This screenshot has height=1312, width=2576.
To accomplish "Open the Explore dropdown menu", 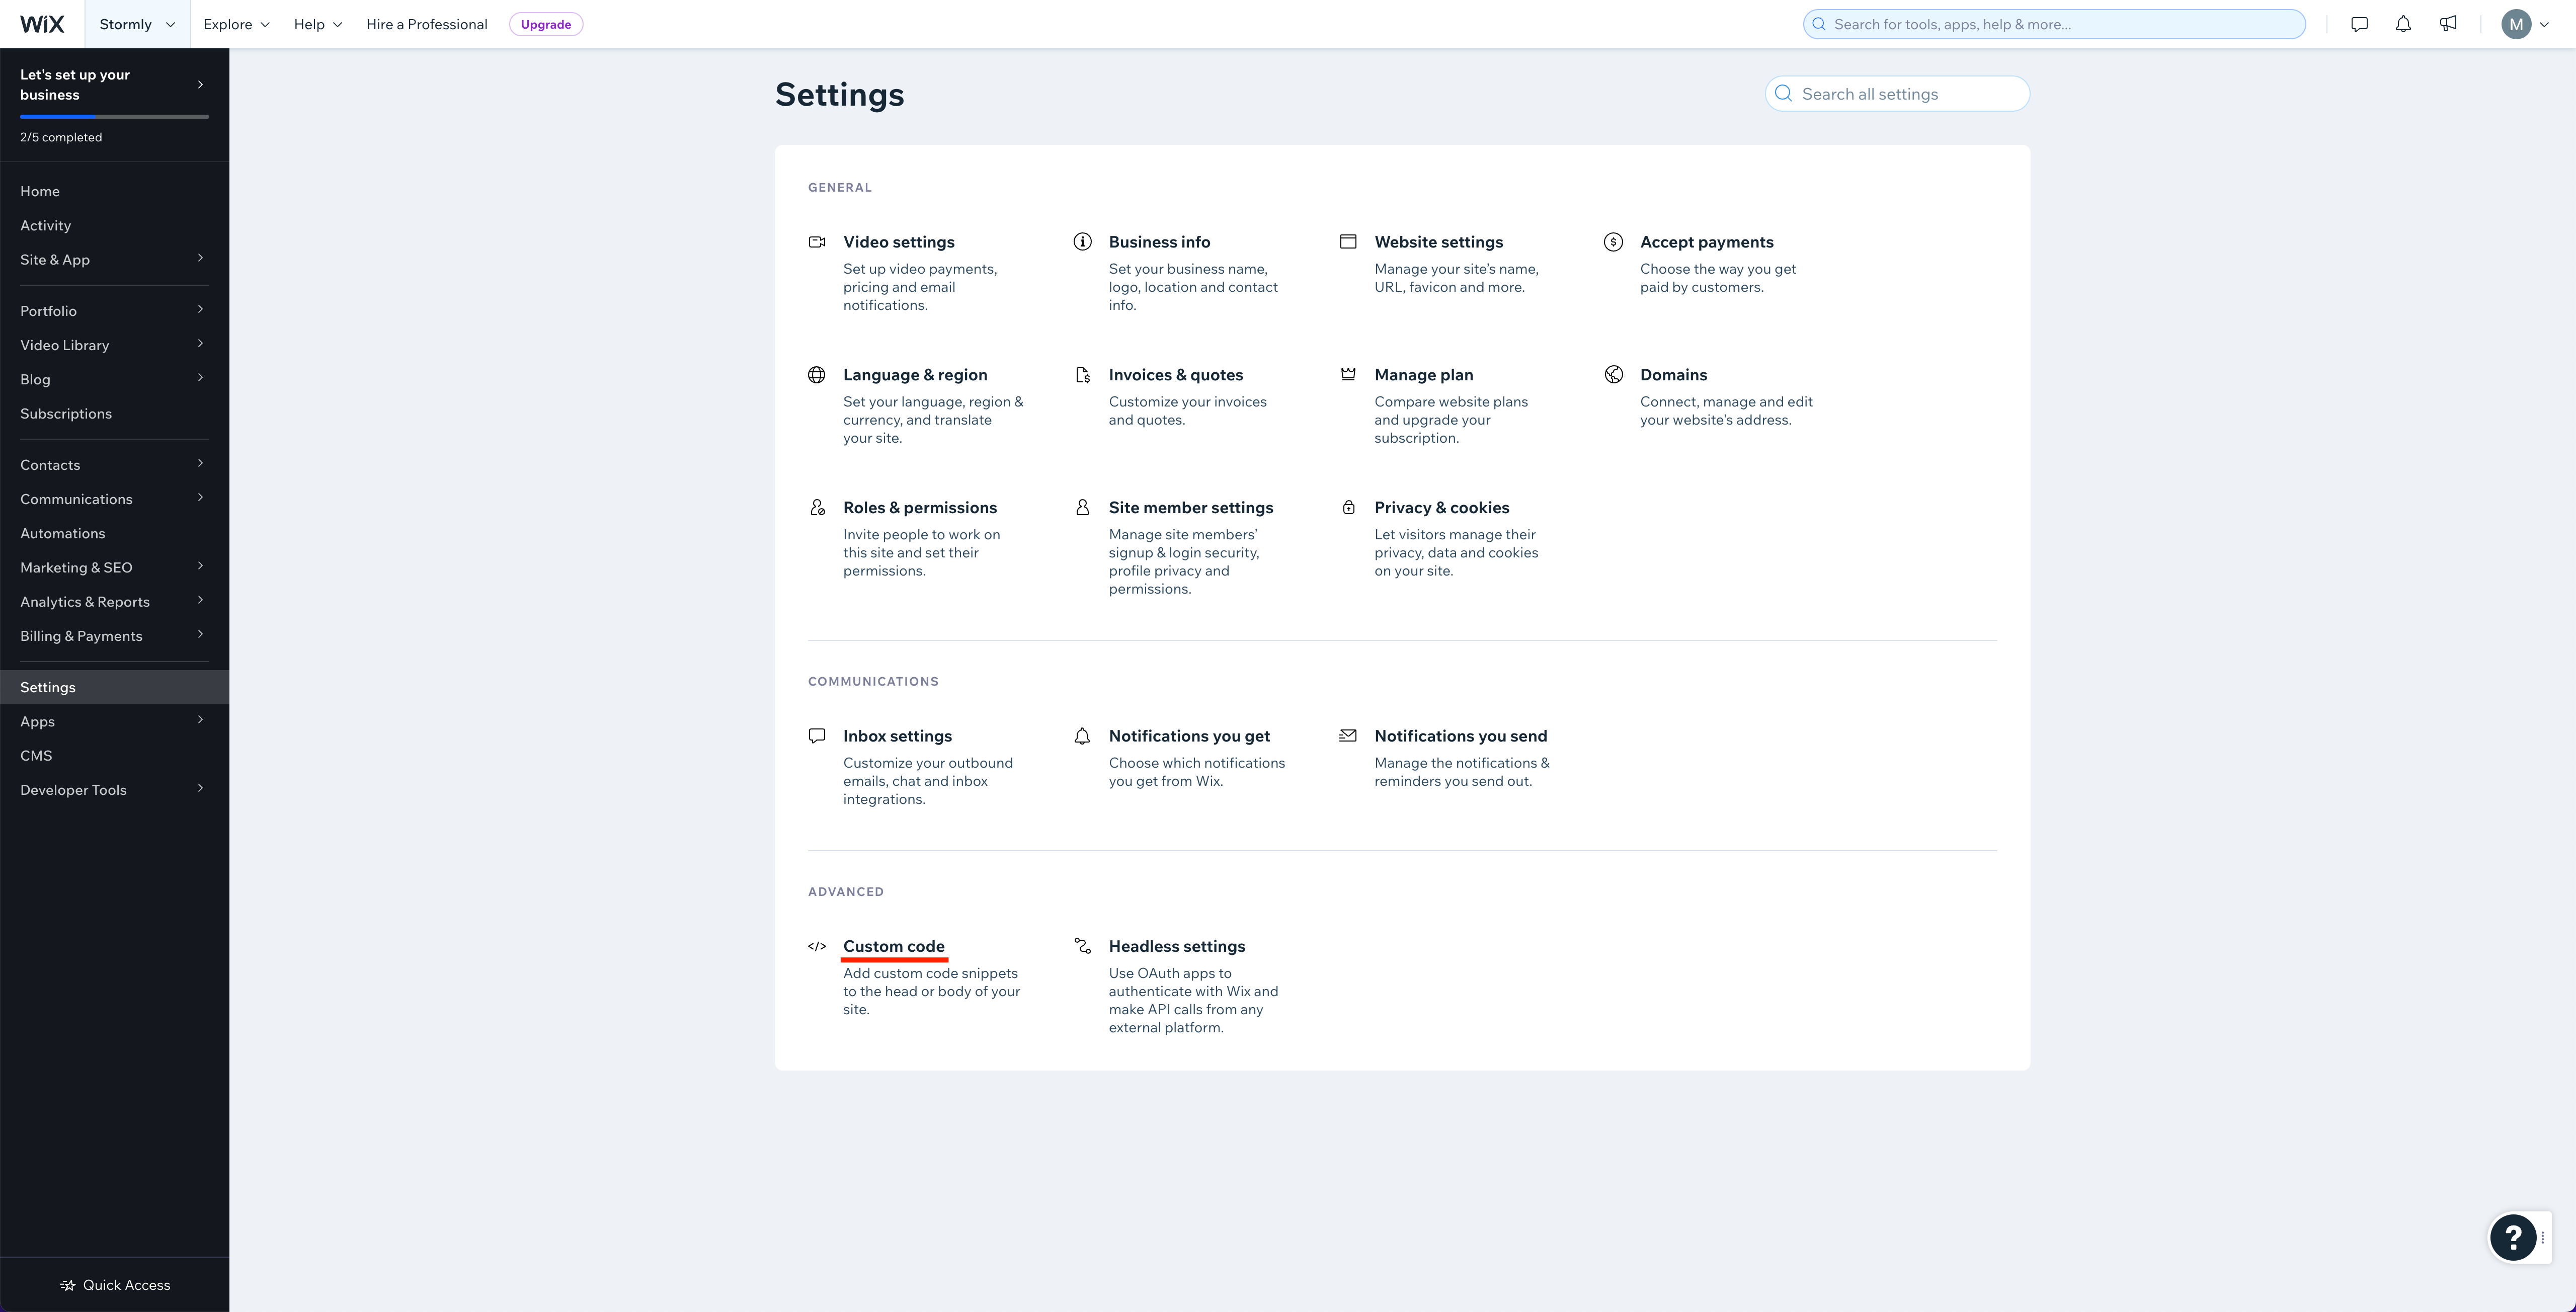I will 236,24.
